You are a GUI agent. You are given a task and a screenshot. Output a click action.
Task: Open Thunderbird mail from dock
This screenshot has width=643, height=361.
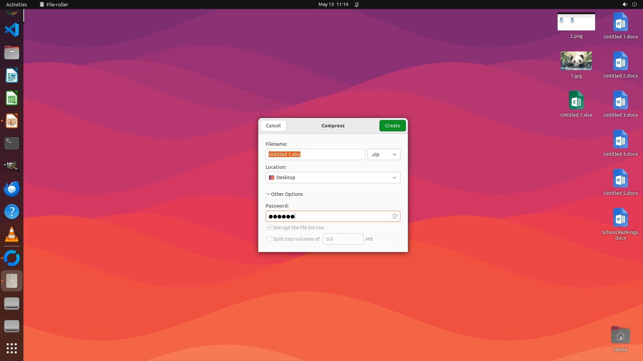[12, 189]
